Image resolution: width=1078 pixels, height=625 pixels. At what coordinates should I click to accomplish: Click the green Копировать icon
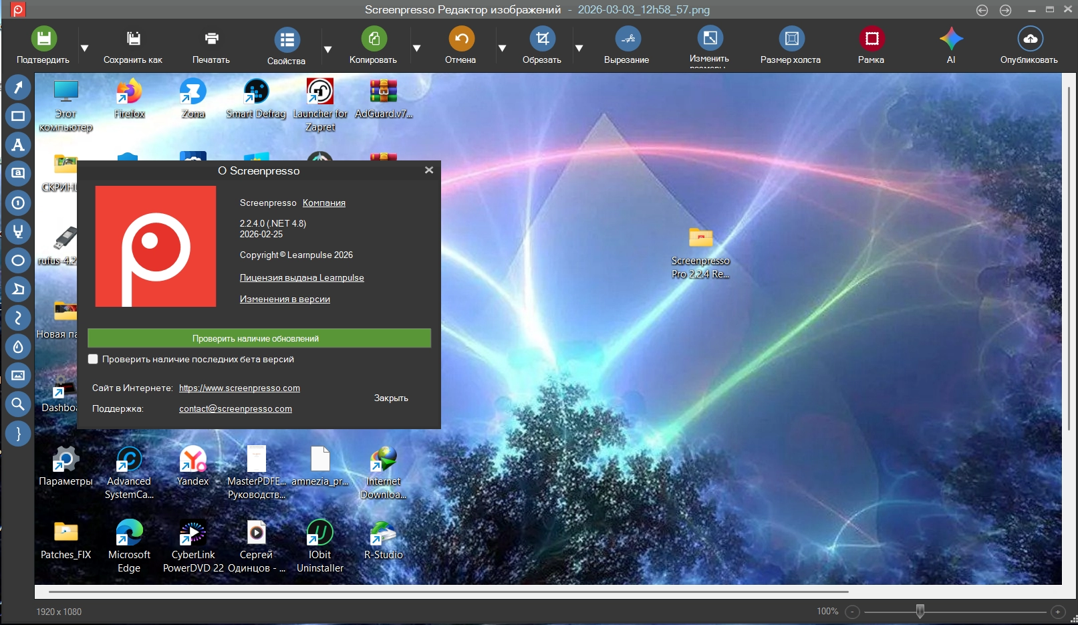point(374,39)
